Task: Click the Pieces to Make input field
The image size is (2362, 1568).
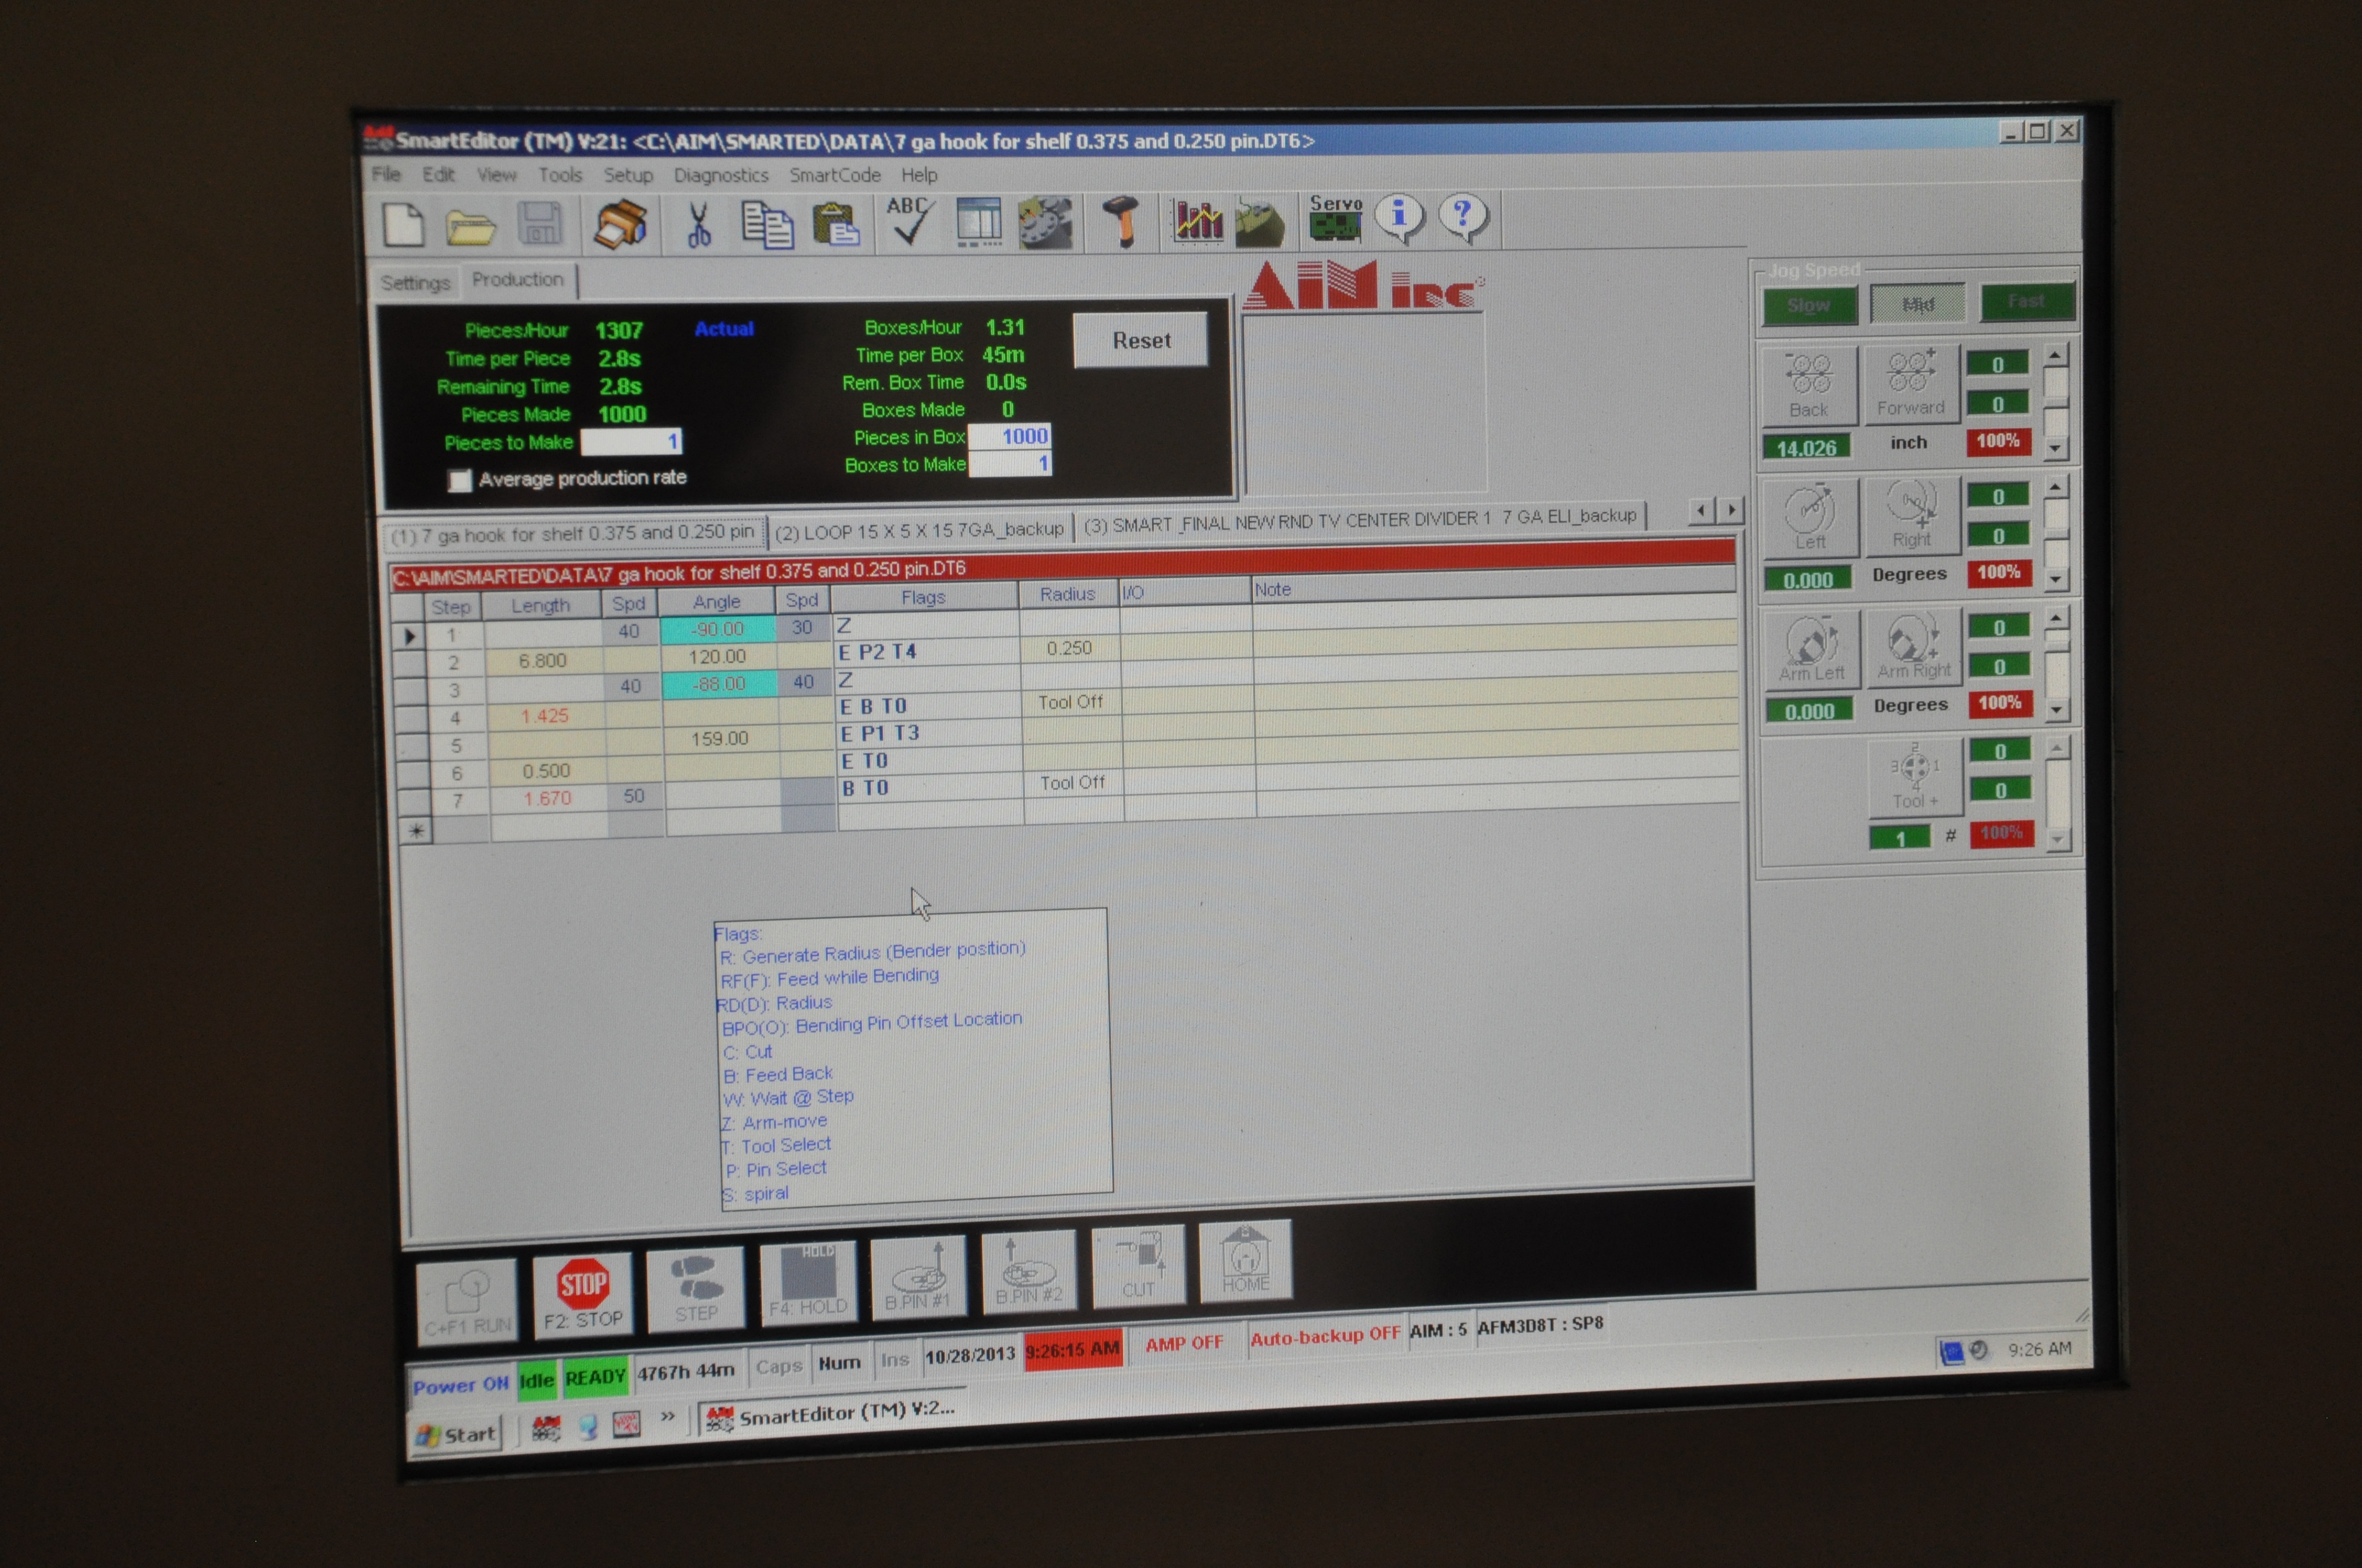Action: [x=631, y=442]
